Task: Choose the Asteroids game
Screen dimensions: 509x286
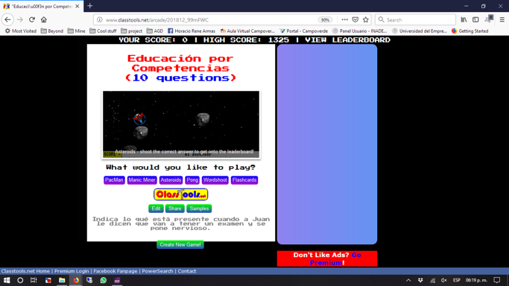Action: [x=171, y=180]
